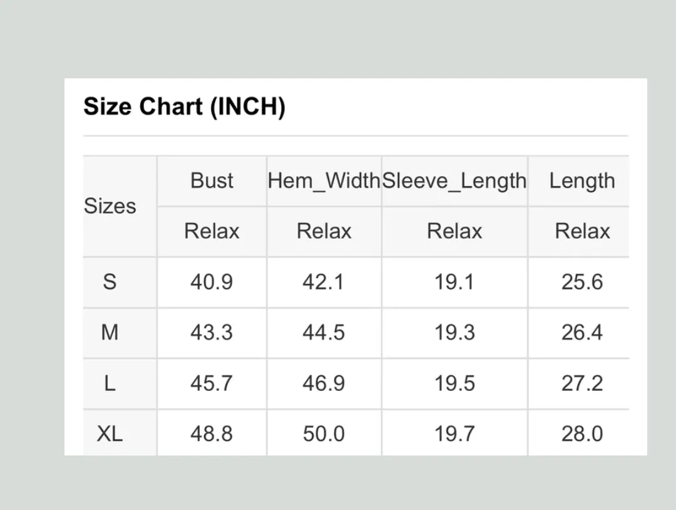This screenshot has width=676, height=510.
Task: Click the 48.8 bust value for XL
Action: [212, 433]
